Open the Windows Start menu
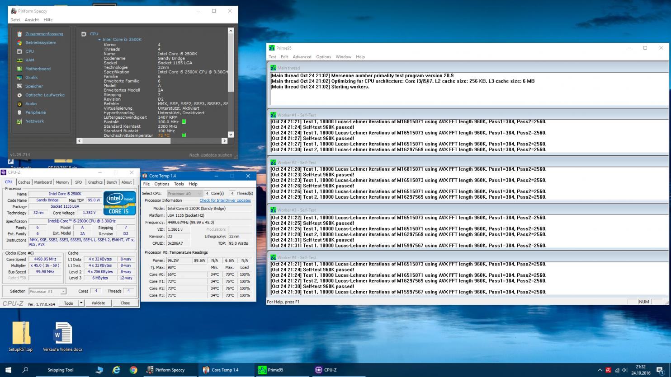 (x=8, y=370)
